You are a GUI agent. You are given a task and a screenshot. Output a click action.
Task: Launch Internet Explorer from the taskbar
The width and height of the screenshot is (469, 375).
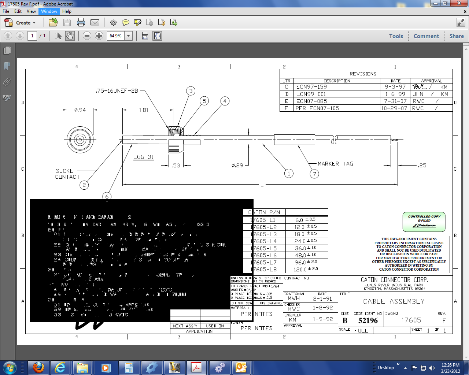coord(60,367)
